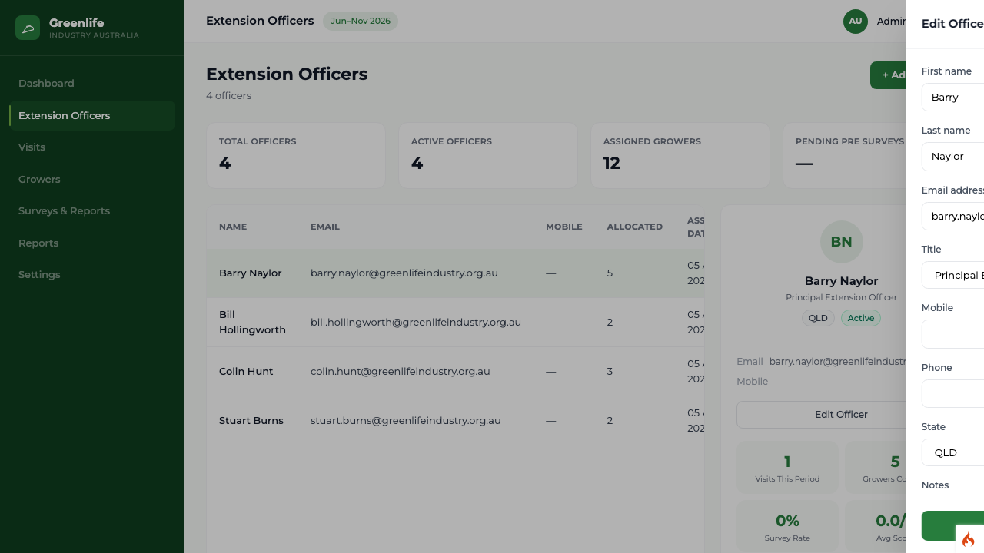The image size is (984, 553).
Task: Click the ALLOCATED column header
Action: (x=635, y=227)
